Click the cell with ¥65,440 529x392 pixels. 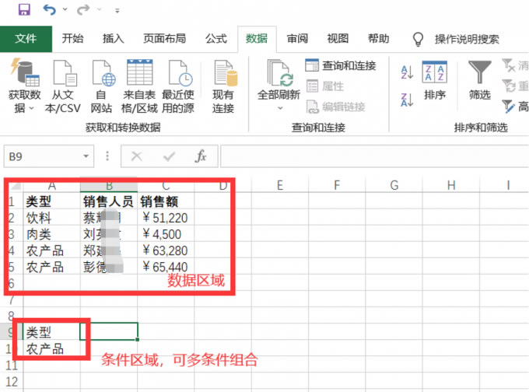(x=166, y=267)
